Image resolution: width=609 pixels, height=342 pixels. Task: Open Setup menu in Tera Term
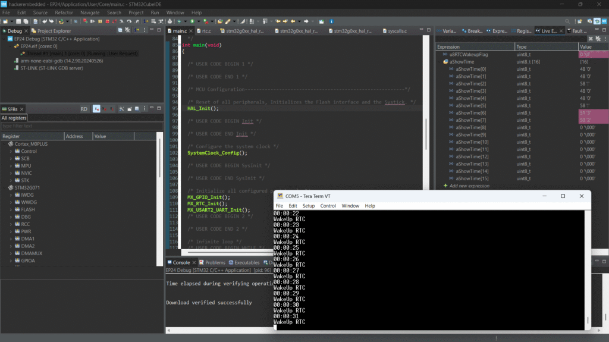coord(308,206)
